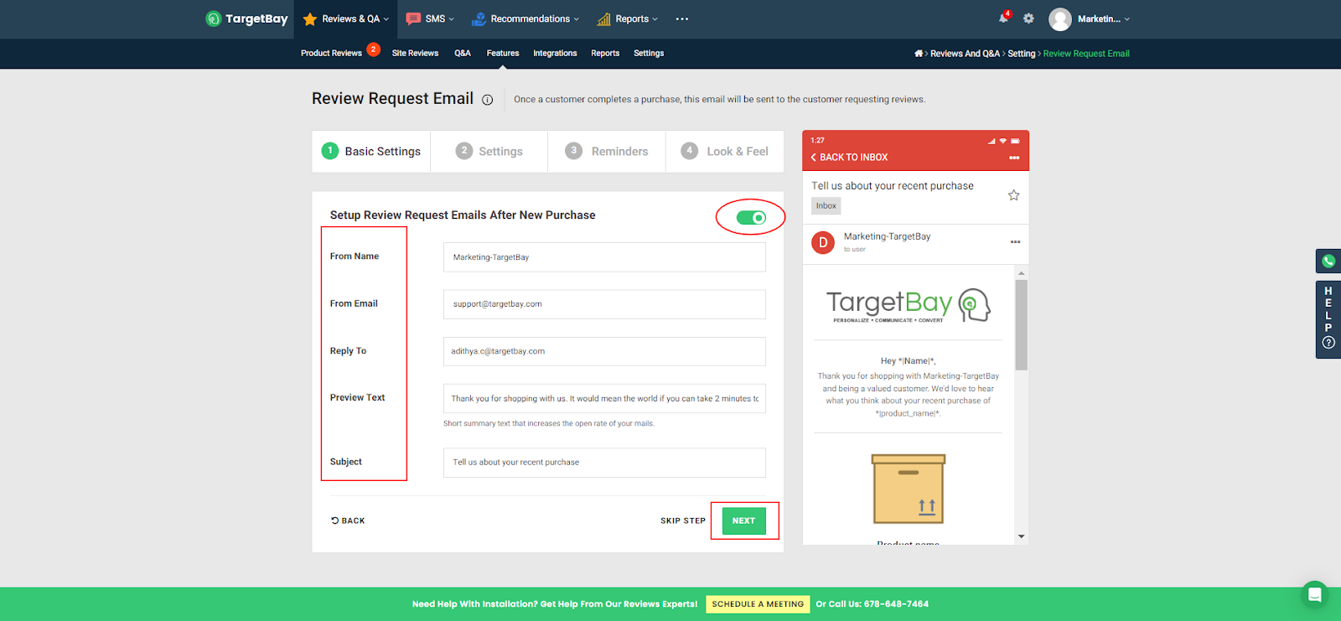Click the BACK button below the form
The width and height of the screenshot is (1341, 621).
pyautogui.click(x=348, y=520)
